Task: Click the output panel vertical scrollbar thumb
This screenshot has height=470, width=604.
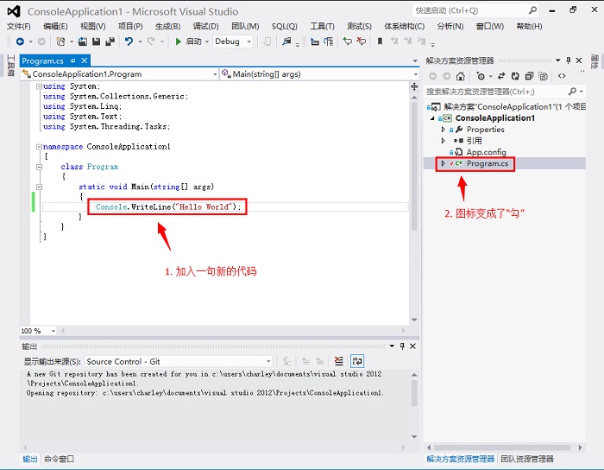Action: click(414, 393)
